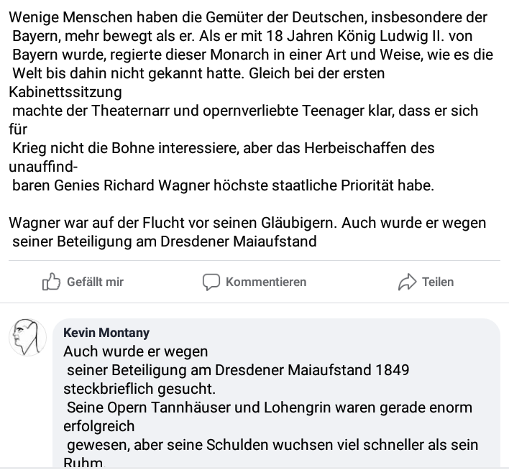Click 'steckbrieflich gesucht.' in the comment

[x=139, y=390]
